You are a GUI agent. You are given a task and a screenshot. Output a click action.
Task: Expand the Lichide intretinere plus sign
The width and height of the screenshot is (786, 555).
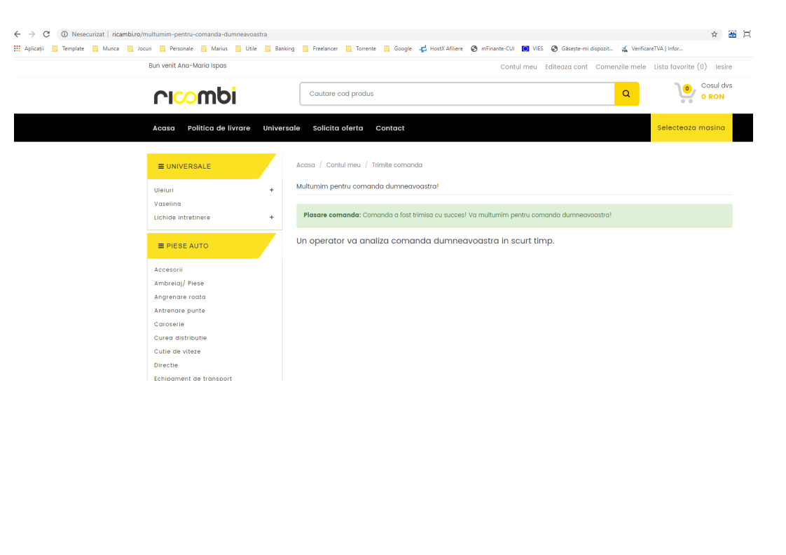(272, 218)
